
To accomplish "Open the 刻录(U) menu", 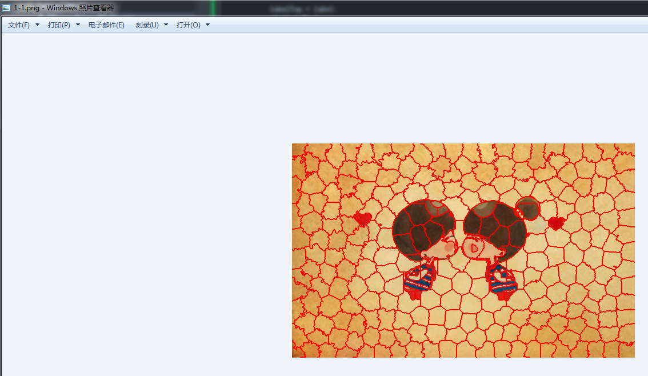I will point(147,25).
